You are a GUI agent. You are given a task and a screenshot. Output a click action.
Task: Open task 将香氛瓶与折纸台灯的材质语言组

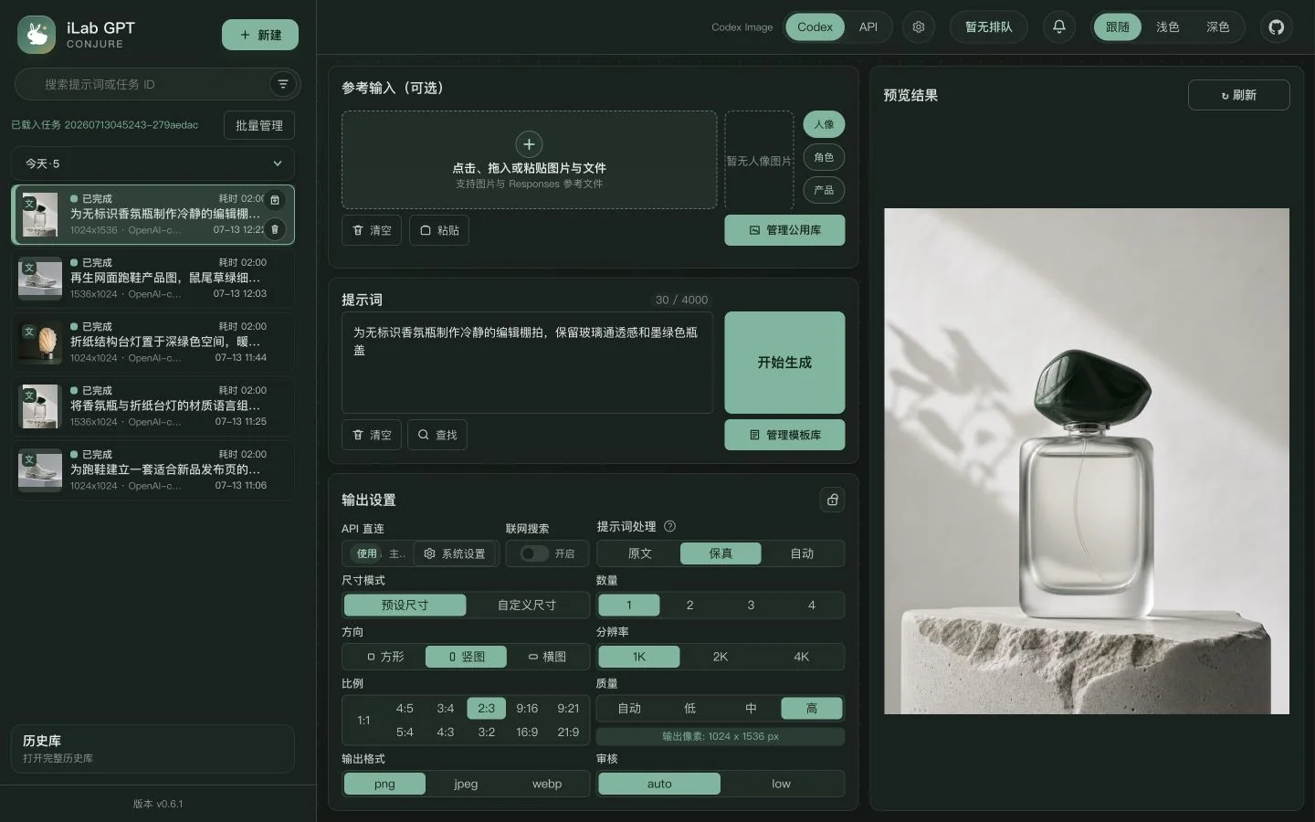click(153, 406)
